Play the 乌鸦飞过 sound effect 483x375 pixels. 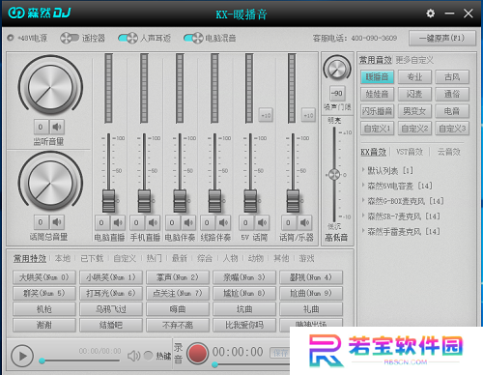(x=111, y=309)
